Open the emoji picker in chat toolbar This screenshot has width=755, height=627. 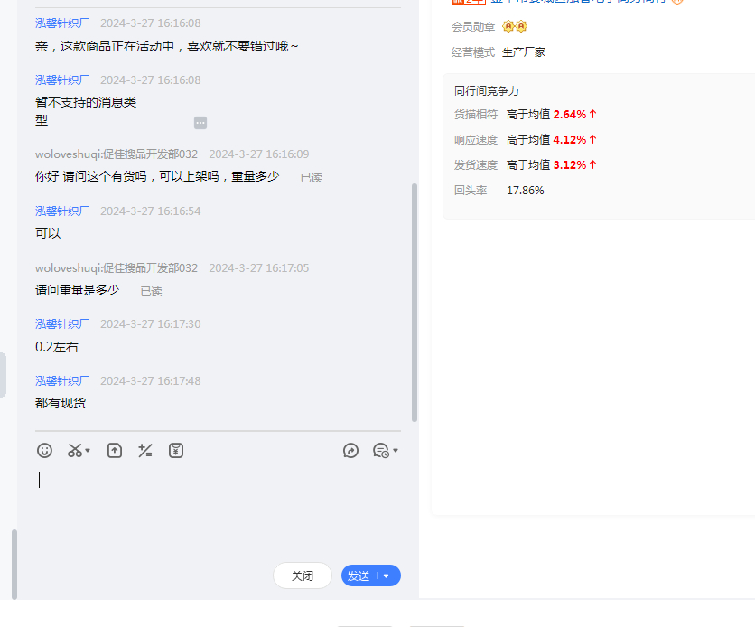[44, 450]
